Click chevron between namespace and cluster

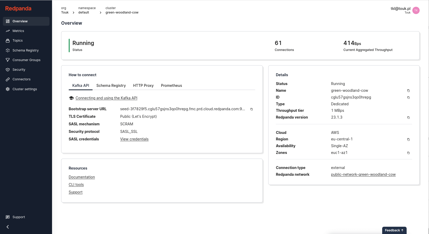click(x=101, y=13)
